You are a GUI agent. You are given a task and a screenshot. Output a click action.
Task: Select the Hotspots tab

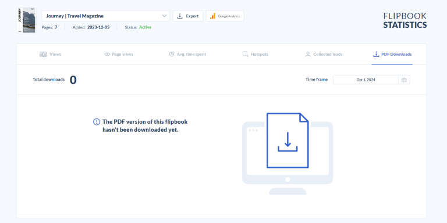(x=255, y=54)
